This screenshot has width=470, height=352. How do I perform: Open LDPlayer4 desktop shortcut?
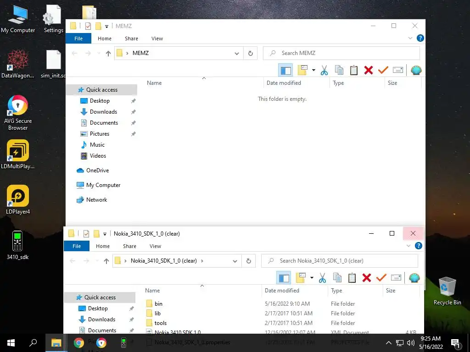18,200
